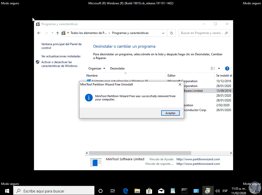Click the horizontal scrollbar thumb
The image size is (262, 195).
(x=140, y=153)
